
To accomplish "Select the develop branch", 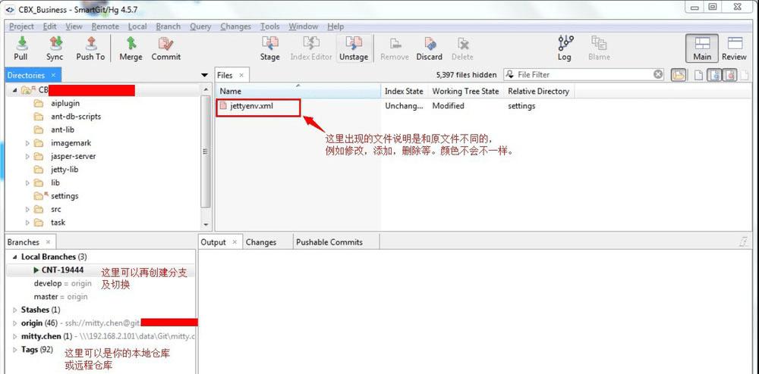I will 62,283.
